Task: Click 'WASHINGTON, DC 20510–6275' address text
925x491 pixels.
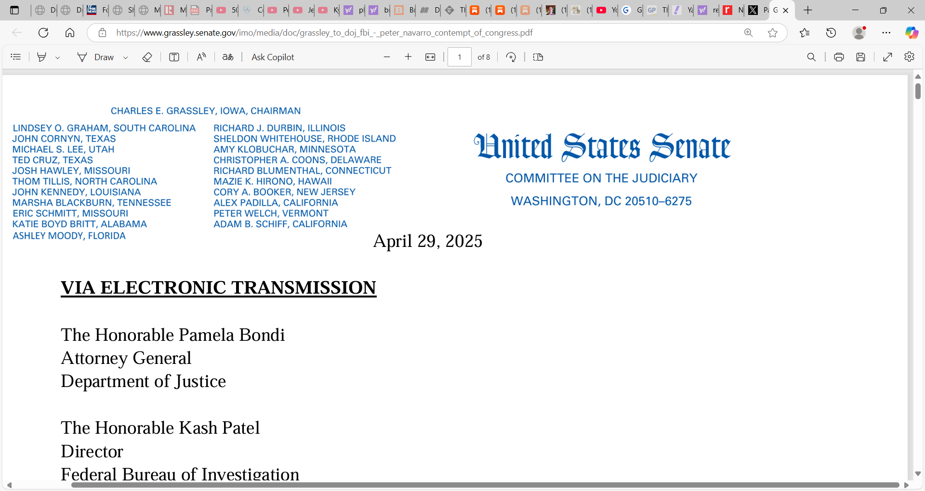Action: pyautogui.click(x=601, y=201)
